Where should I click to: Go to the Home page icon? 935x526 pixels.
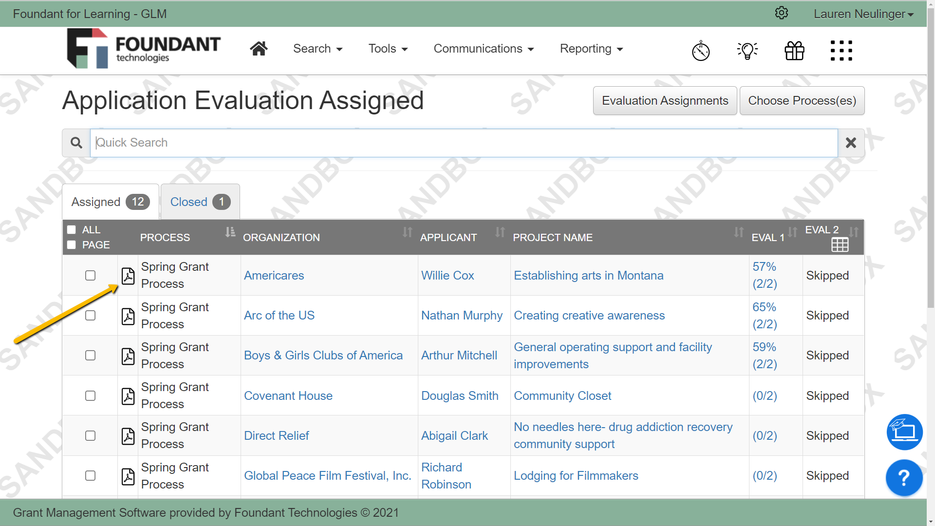click(x=259, y=49)
